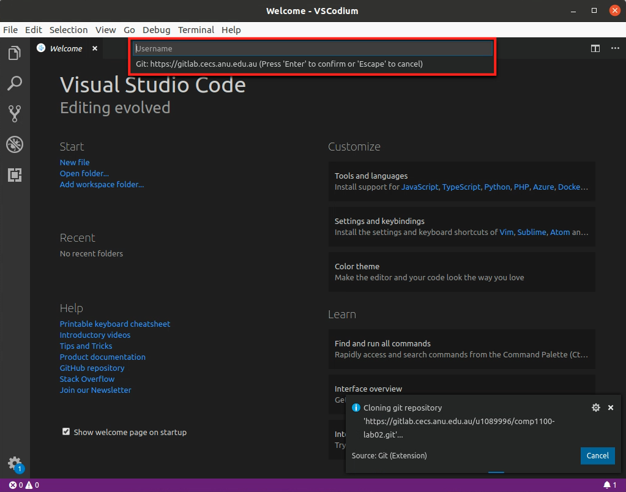Image resolution: width=626 pixels, height=492 pixels.
Task: Click the split editor icon
Action: [595, 48]
